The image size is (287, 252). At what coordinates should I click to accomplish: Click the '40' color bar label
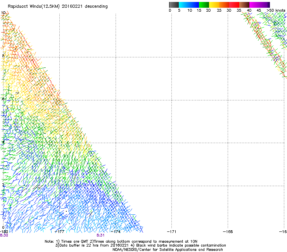pos(249,10)
